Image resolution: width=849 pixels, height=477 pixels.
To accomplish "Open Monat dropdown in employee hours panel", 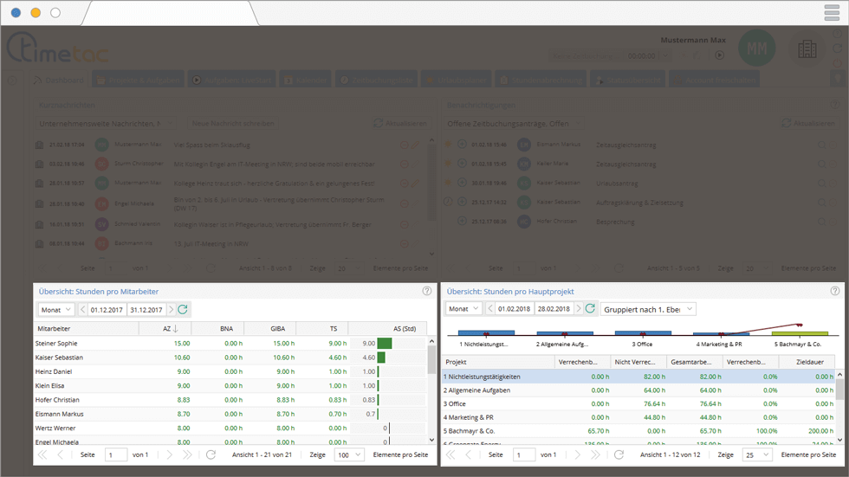I will 55,309.
